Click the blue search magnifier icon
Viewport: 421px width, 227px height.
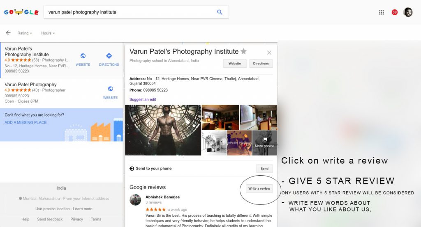click(x=220, y=12)
